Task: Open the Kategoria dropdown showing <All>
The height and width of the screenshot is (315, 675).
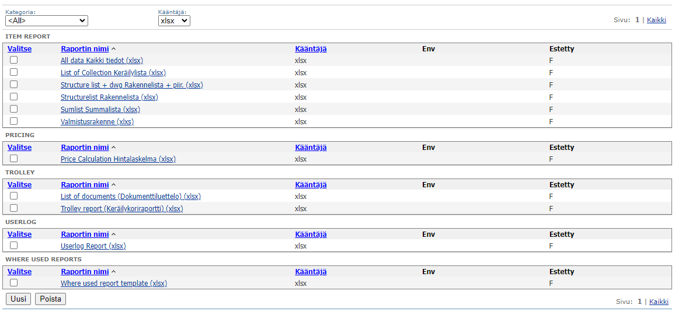Action: [46, 21]
